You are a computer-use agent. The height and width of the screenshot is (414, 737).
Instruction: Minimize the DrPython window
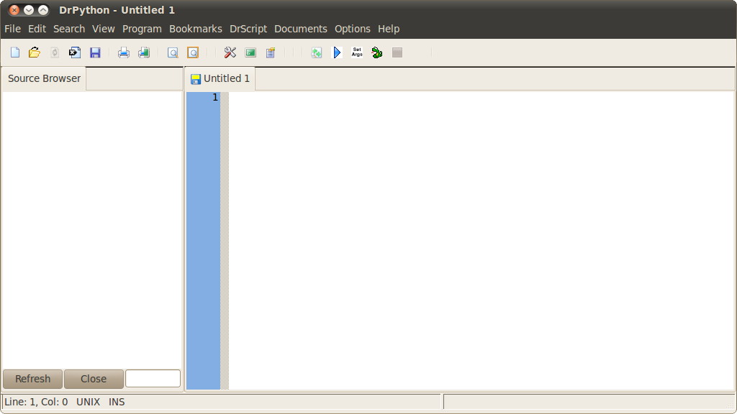click(x=29, y=10)
